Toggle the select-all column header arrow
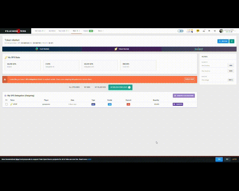The height and width of the screenshot is (191, 239). (6, 100)
